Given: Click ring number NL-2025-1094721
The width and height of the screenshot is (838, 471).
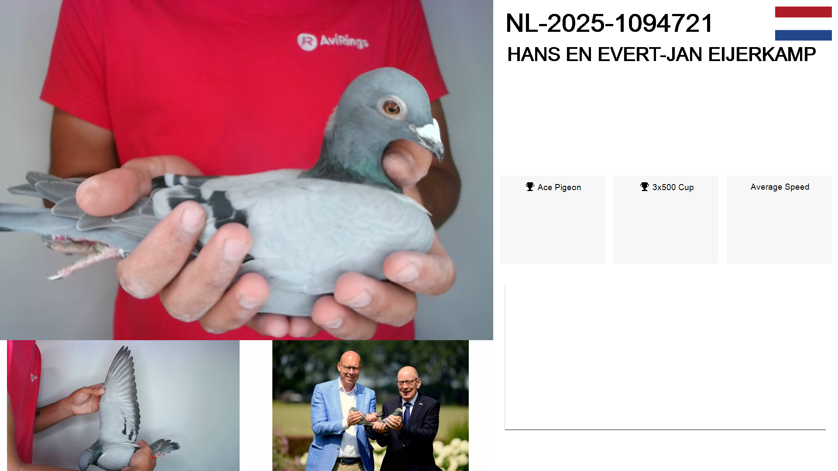Looking at the screenshot, I should pyautogui.click(x=609, y=24).
